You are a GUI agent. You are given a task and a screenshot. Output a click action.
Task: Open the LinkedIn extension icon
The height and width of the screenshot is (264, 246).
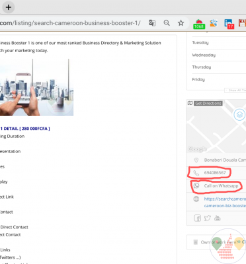tap(229, 24)
